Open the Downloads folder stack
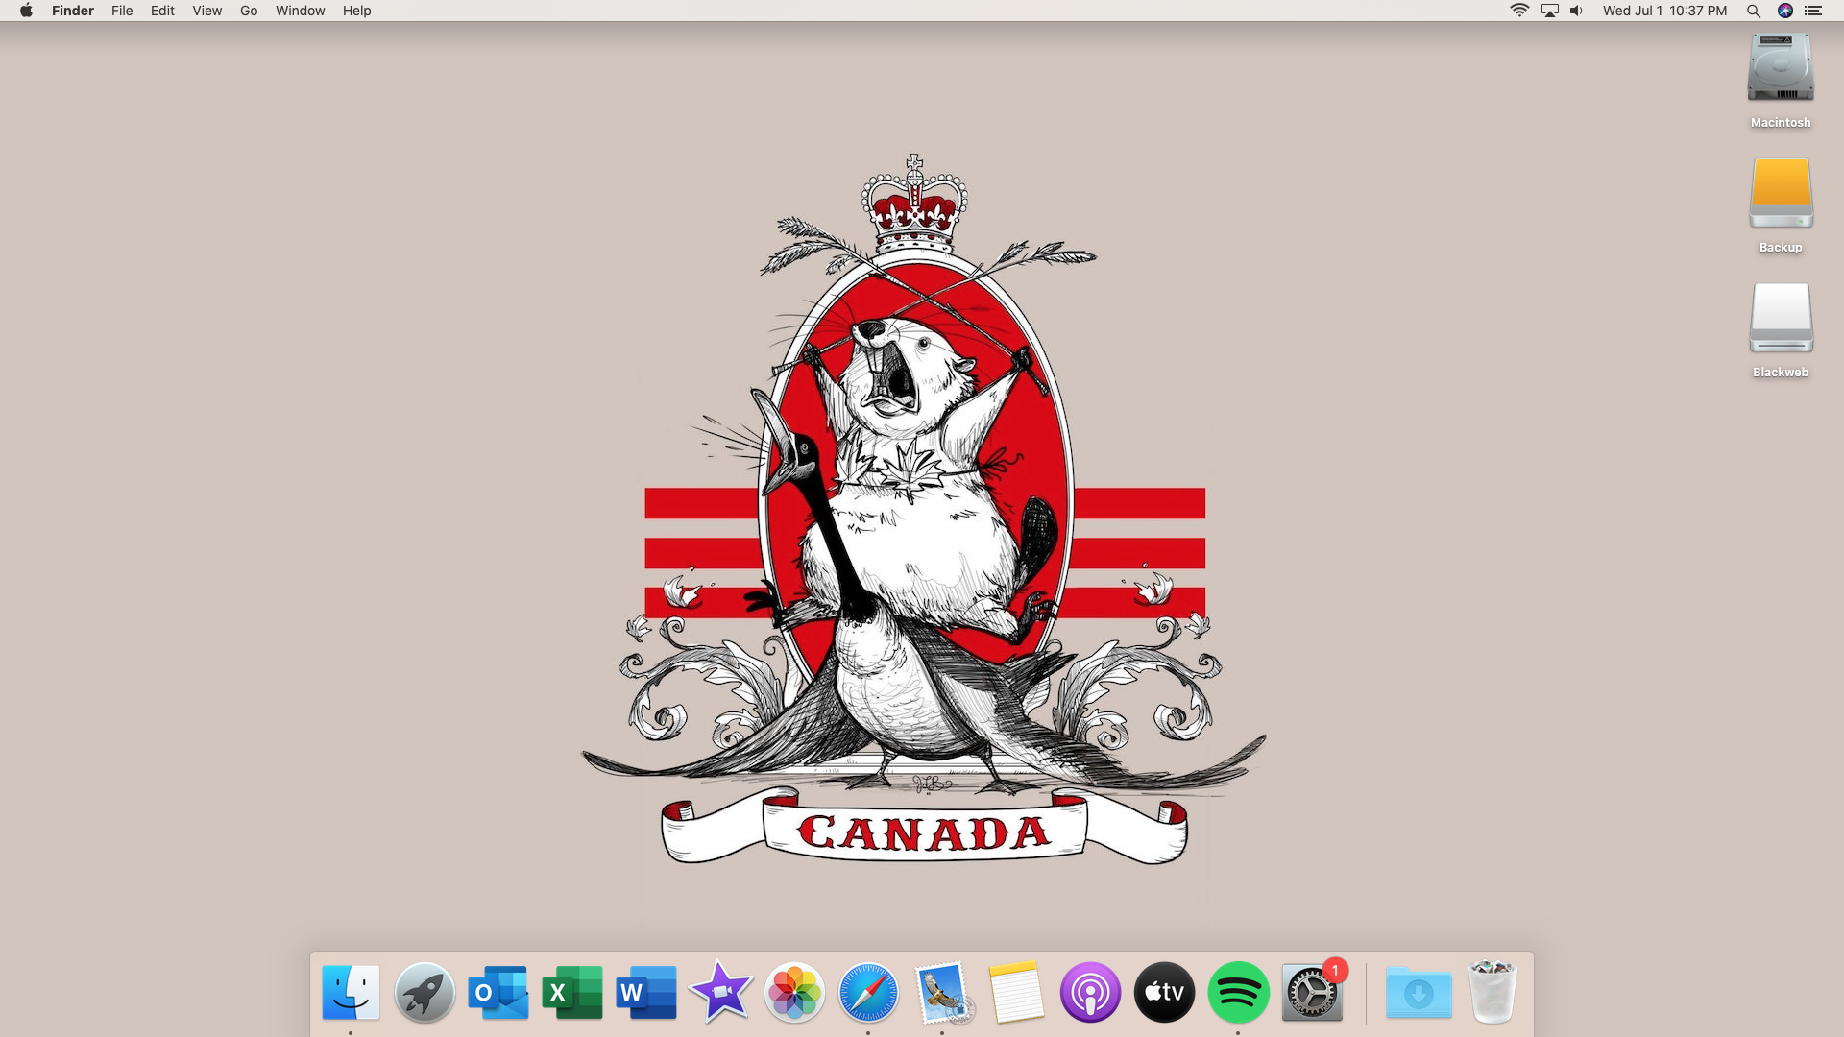 coord(1419,992)
